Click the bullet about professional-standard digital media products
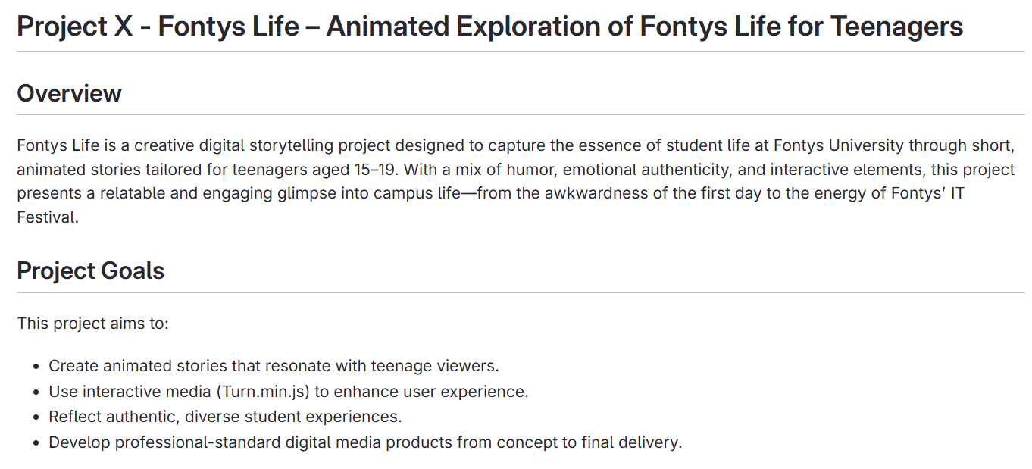This screenshot has height=469, width=1032. (365, 442)
